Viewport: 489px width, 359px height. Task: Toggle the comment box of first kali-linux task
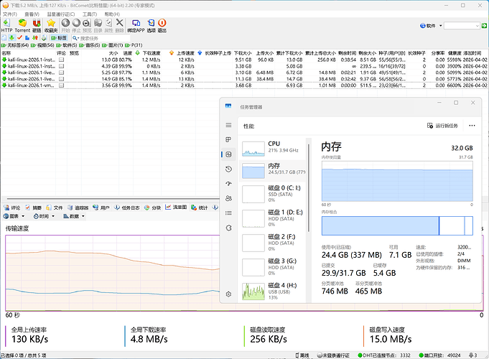[x=61, y=59]
